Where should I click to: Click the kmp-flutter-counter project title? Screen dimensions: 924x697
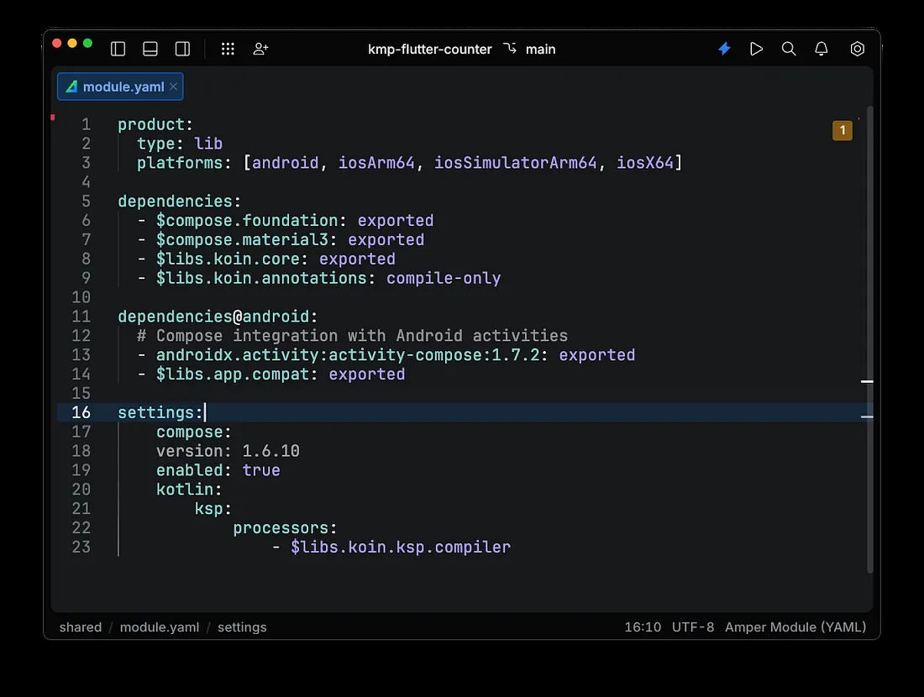[x=429, y=49]
